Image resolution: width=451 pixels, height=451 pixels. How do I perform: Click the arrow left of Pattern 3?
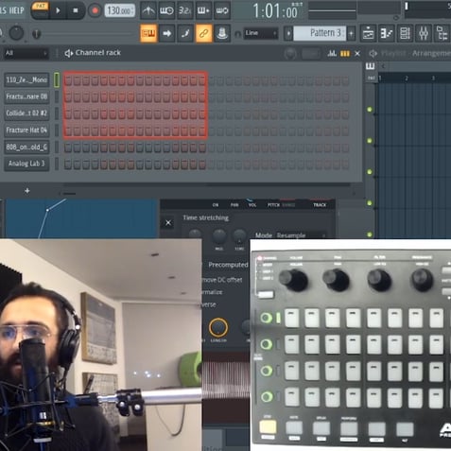288,33
